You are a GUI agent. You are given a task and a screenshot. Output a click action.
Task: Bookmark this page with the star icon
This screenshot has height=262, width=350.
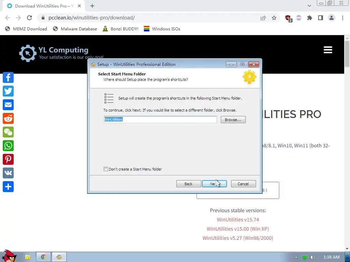pyautogui.click(x=274, y=18)
